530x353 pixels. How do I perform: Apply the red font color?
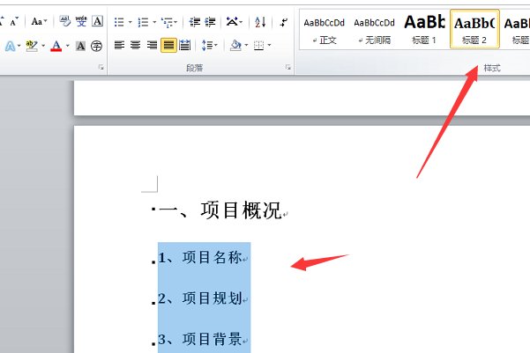coord(56,46)
